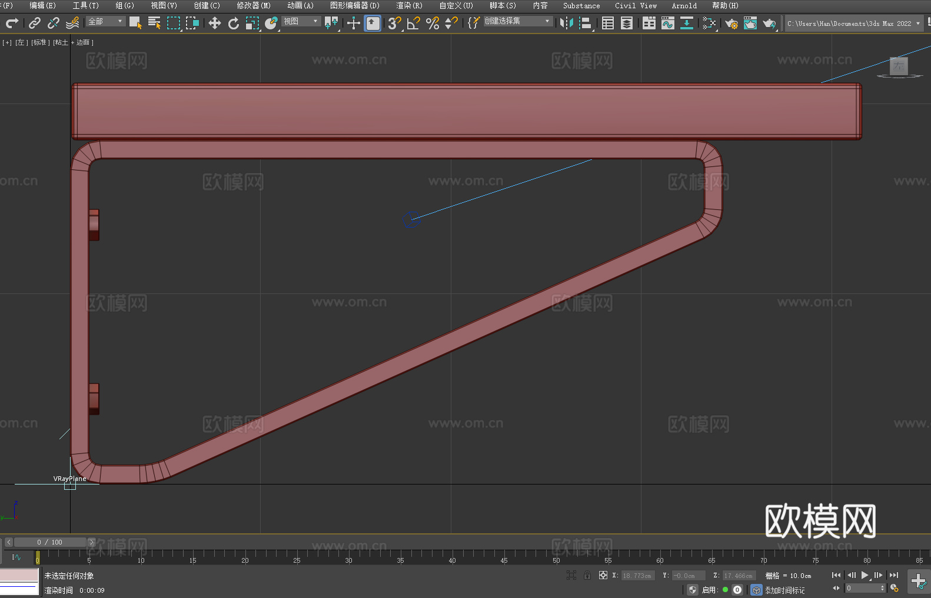Toggle keyboard shortcut override button
This screenshot has width=931, height=598.
(373, 23)
